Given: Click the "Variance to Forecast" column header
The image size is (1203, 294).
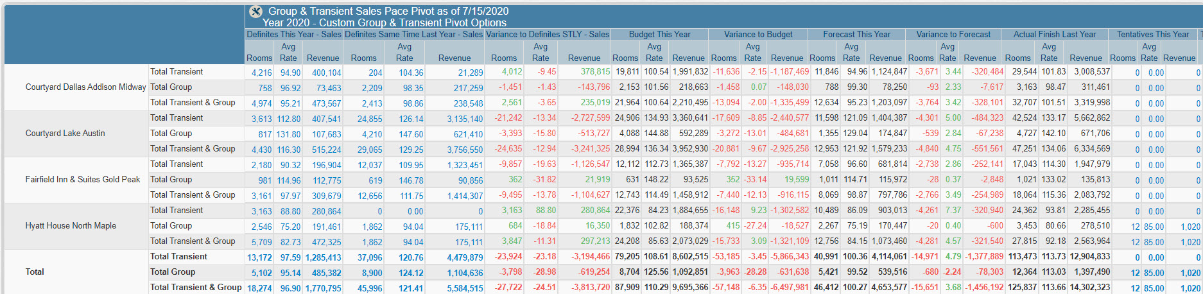Looking at the screenshot, I should pyautogui.click(x=953, y=35).
